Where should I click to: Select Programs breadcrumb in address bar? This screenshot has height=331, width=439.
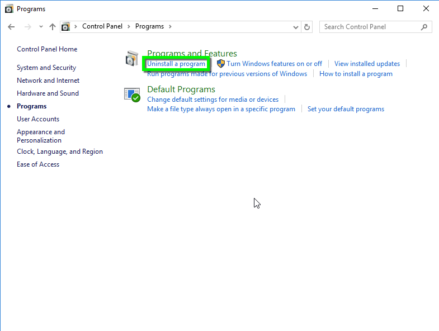[x=149, y=26]
